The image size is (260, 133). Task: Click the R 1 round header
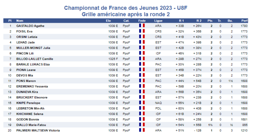(181, 20)
